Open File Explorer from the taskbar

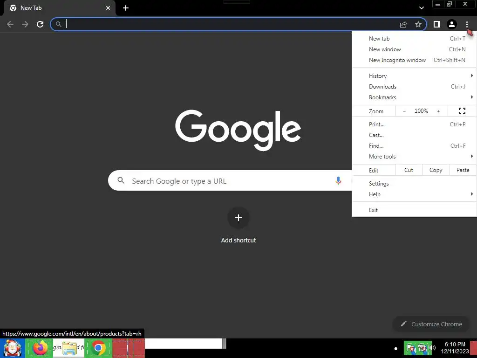point(69,348)
